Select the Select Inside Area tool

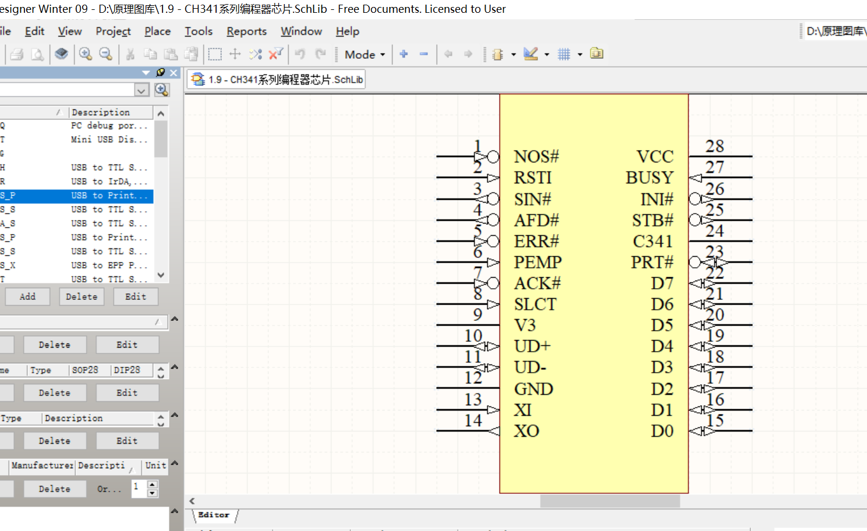215,54
